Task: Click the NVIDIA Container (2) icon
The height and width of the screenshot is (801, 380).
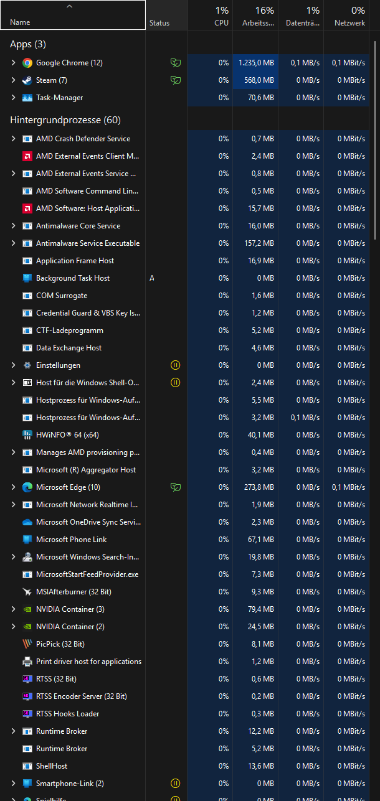Action: click(x=27, y=627)
